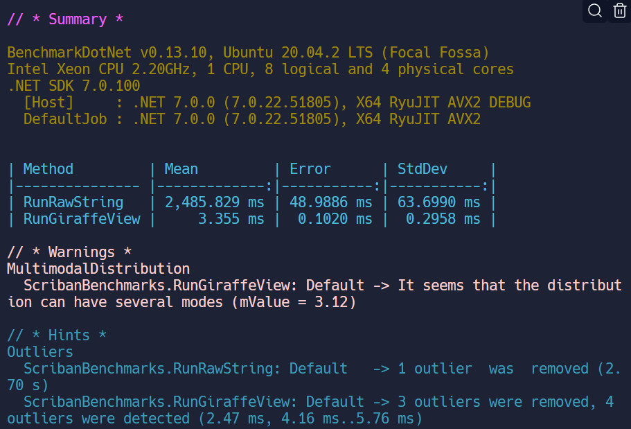Image resolution: width=631 pixels, height=429 pixels.
Task: Click the '[Host]' runtime entry
Action: coord(48,103)
